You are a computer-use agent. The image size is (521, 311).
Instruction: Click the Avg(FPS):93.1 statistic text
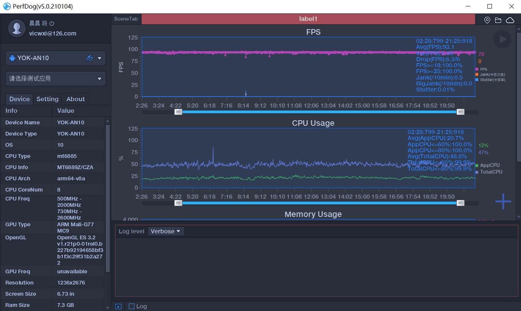435,47
